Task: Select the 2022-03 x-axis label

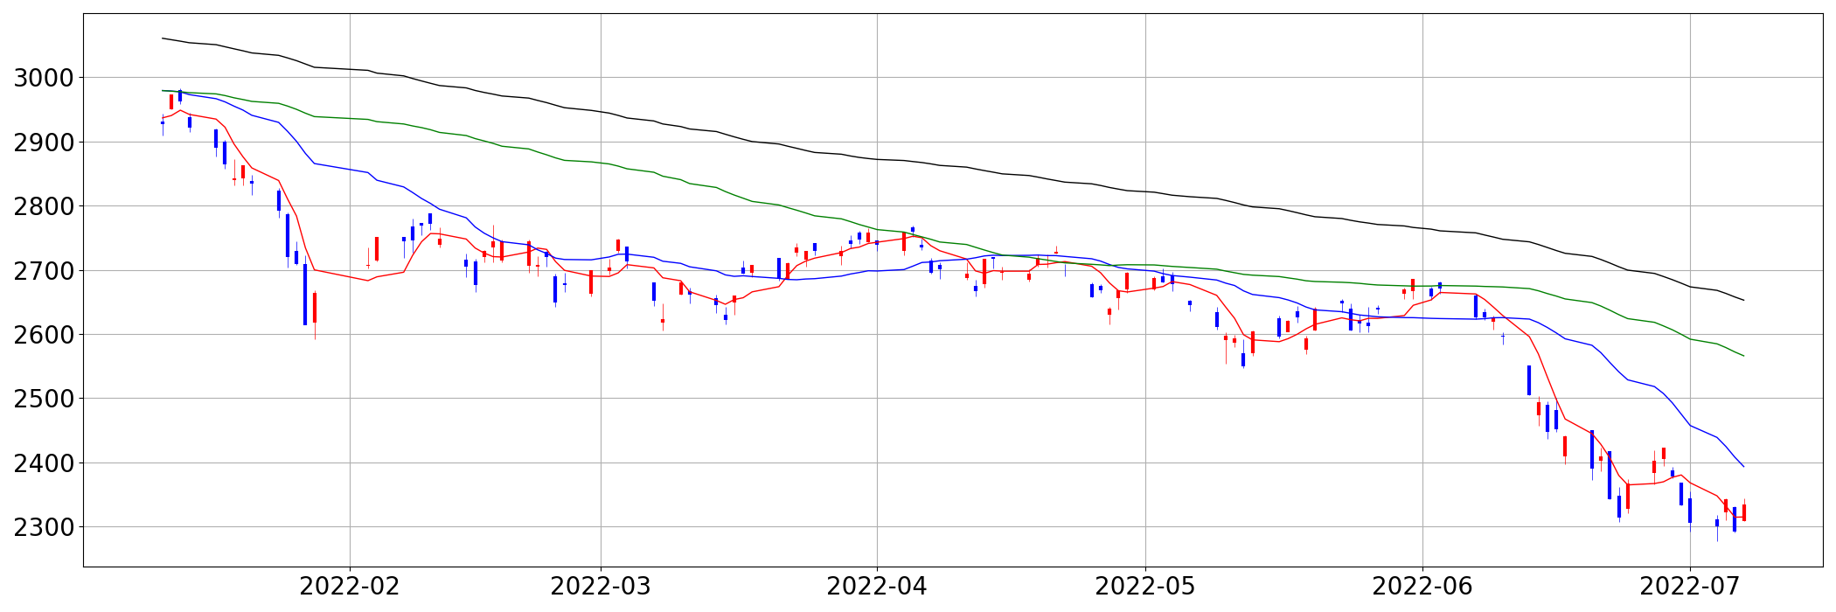Action: (x=601, y=587)
